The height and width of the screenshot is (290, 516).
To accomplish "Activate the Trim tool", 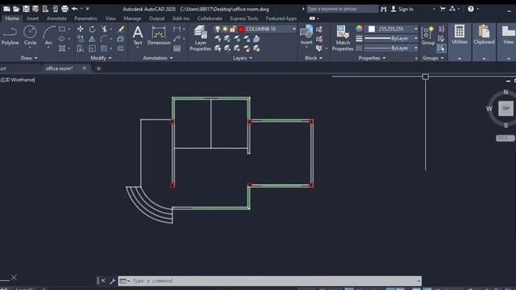I will click(x=104, y=29).
